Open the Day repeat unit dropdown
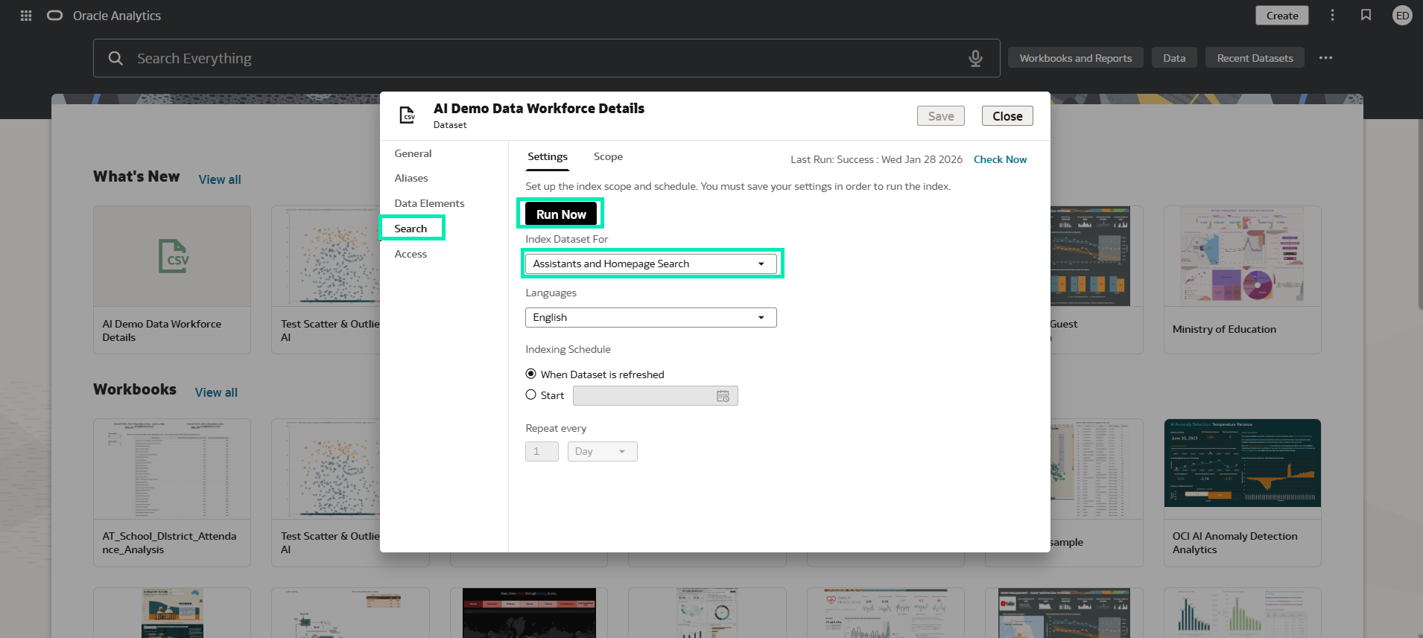The image size is (1423, 638). click(x=602, y=451)
